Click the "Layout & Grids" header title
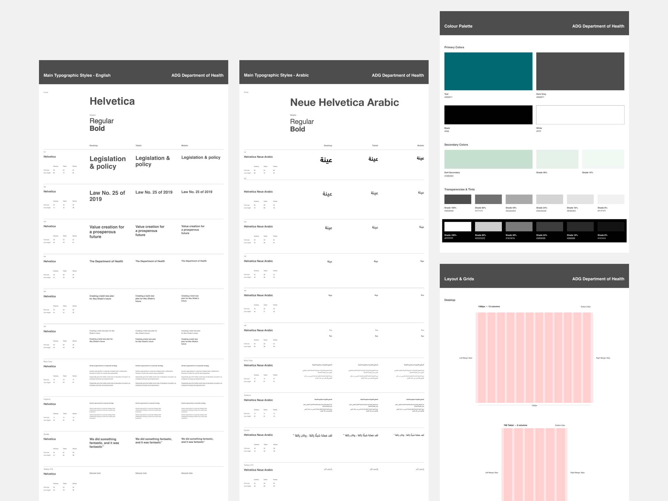The image size is (668, 501). (x=459, y=279)
